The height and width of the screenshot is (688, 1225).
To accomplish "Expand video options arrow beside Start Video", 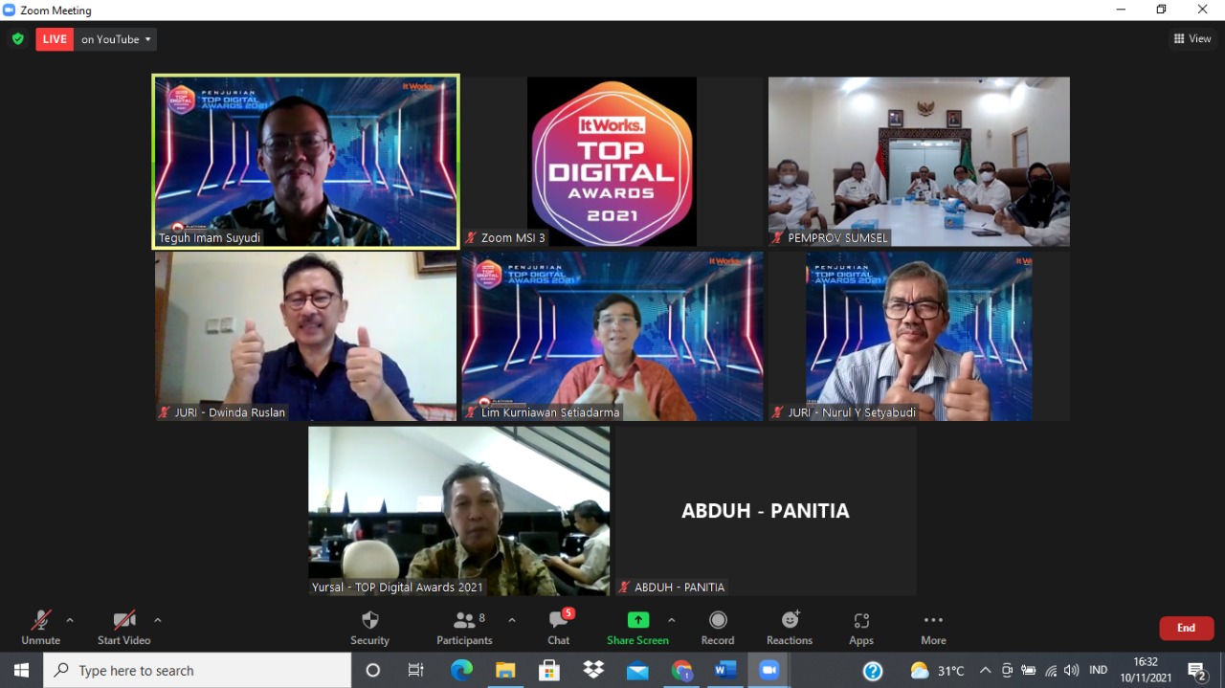I will point(158,619).
